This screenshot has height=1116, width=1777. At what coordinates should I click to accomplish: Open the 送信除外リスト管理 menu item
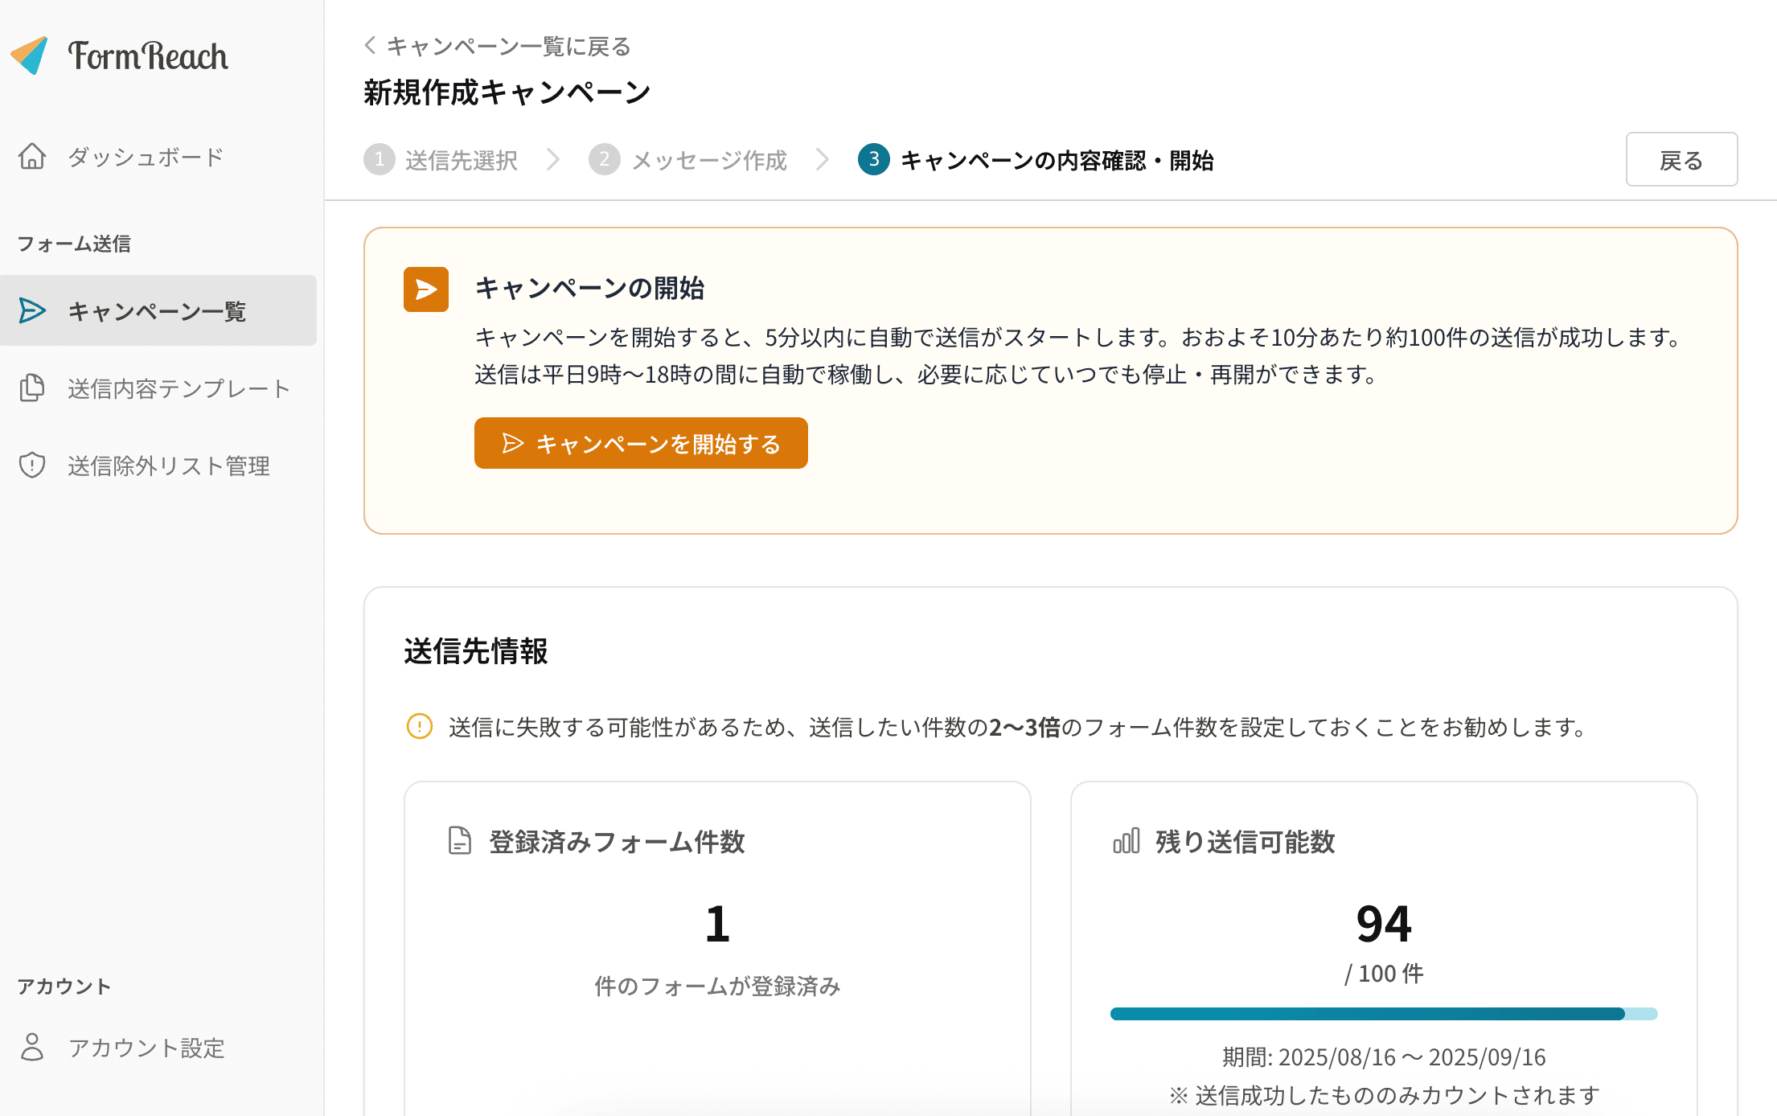tap(169, 466)
